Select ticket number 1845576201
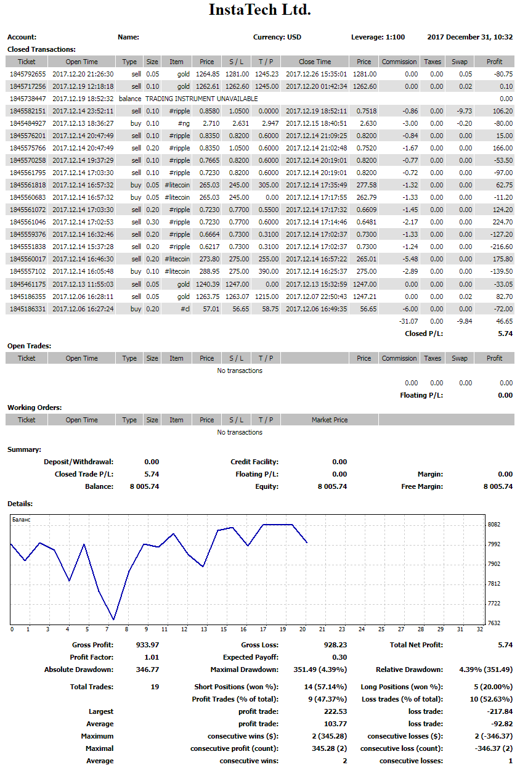 click(x=28, y=136)
